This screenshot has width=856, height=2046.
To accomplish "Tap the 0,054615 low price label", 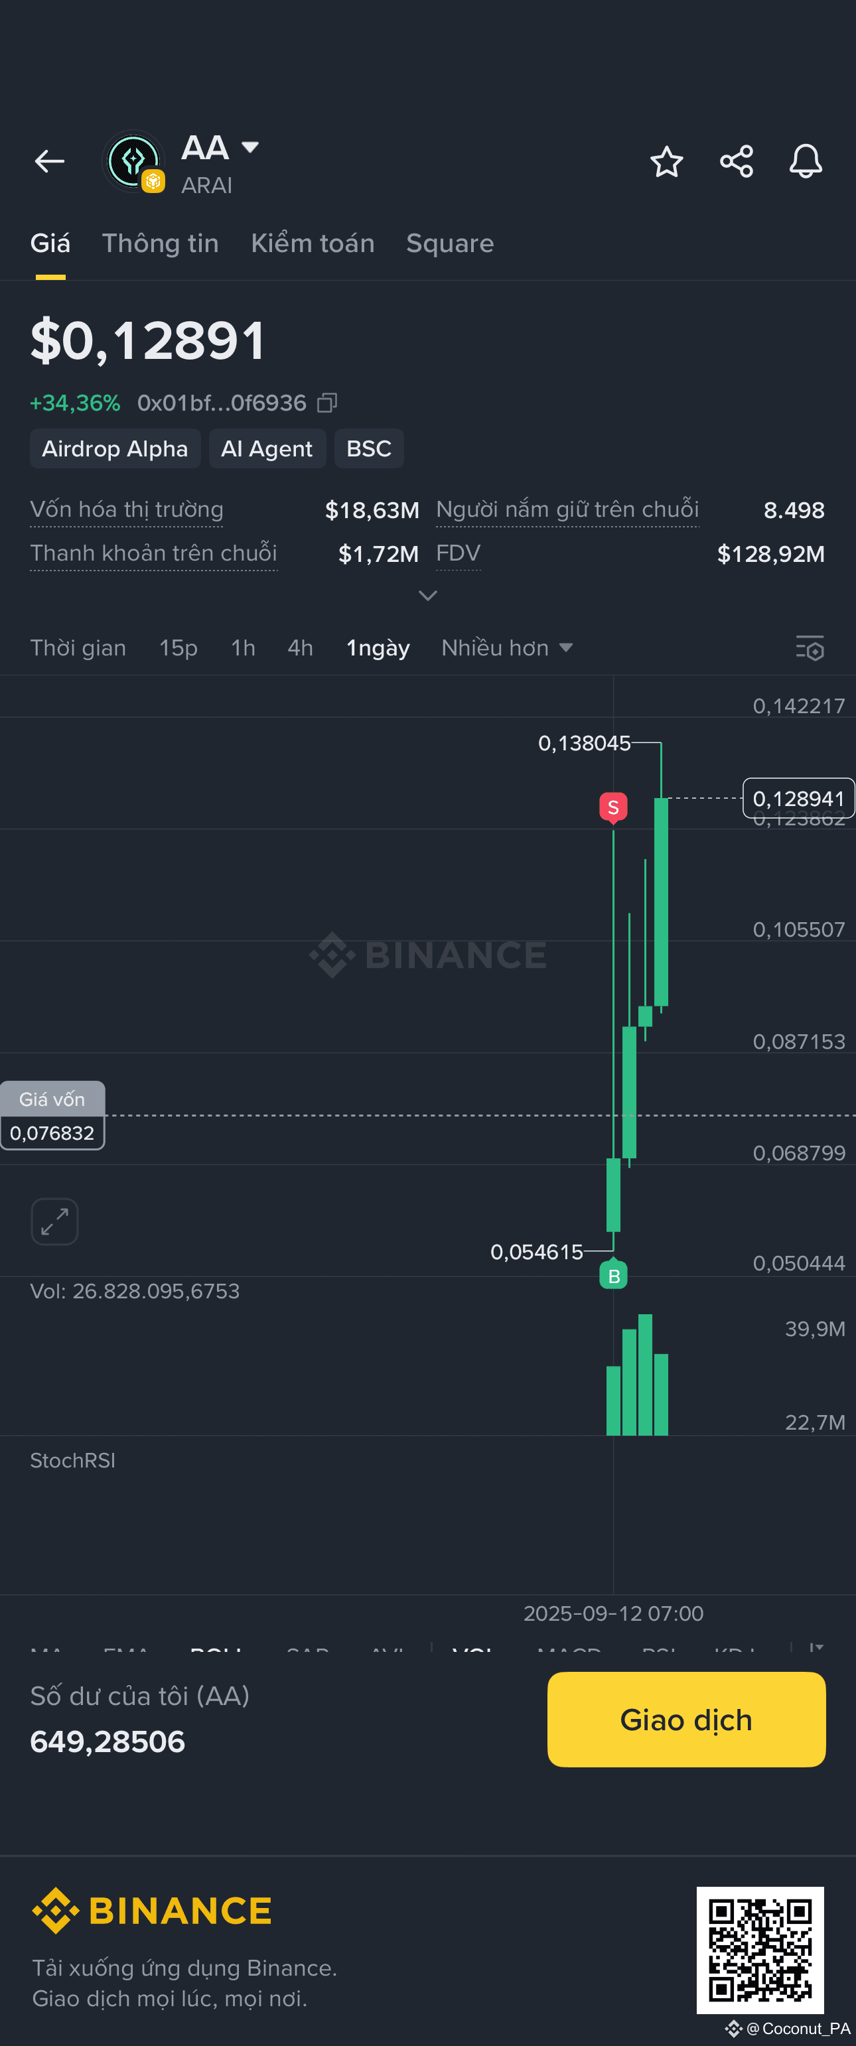I will 537,1253.
